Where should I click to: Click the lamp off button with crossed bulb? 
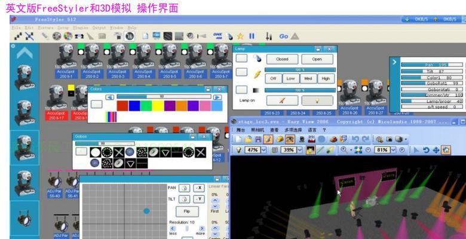282,100
